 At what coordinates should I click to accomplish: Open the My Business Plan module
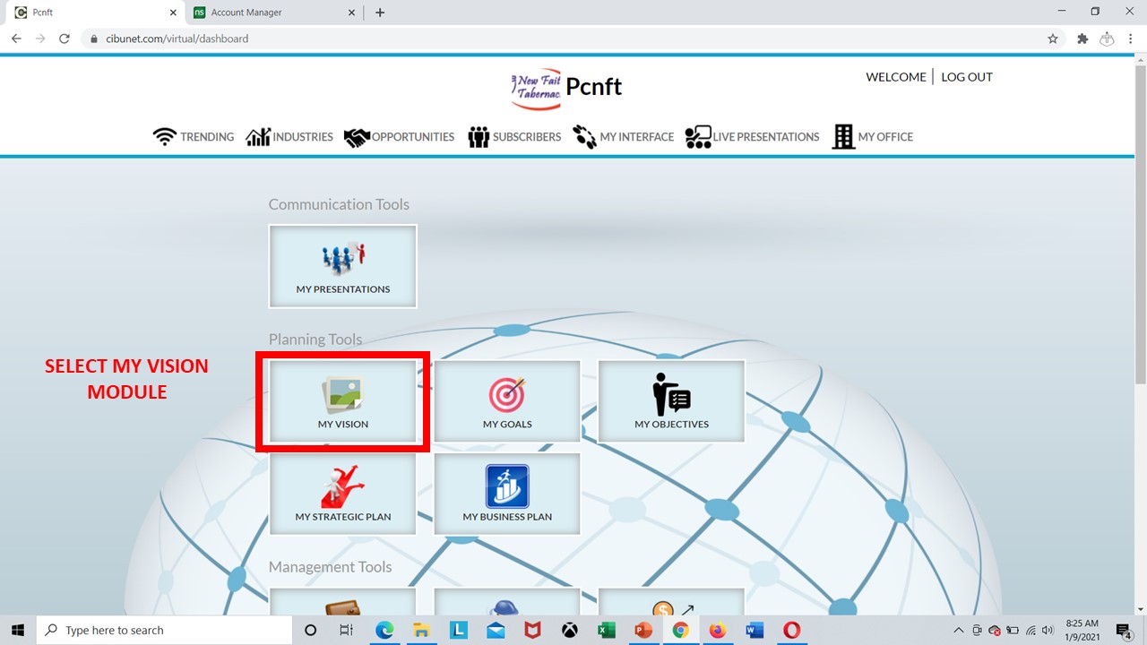(507, 494)
